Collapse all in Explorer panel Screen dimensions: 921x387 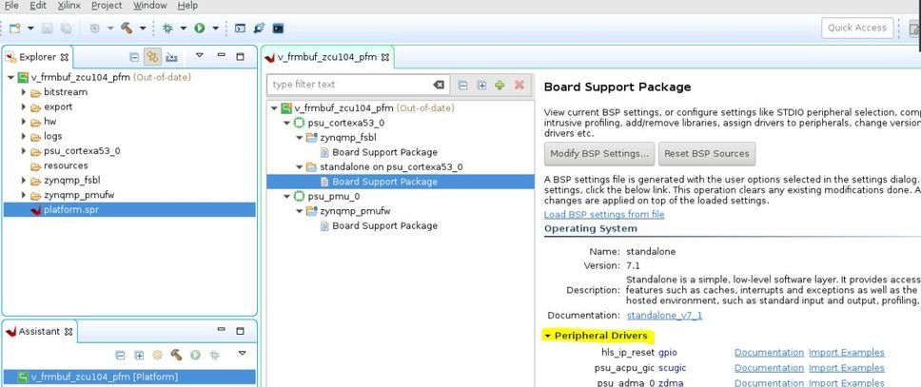134,57
